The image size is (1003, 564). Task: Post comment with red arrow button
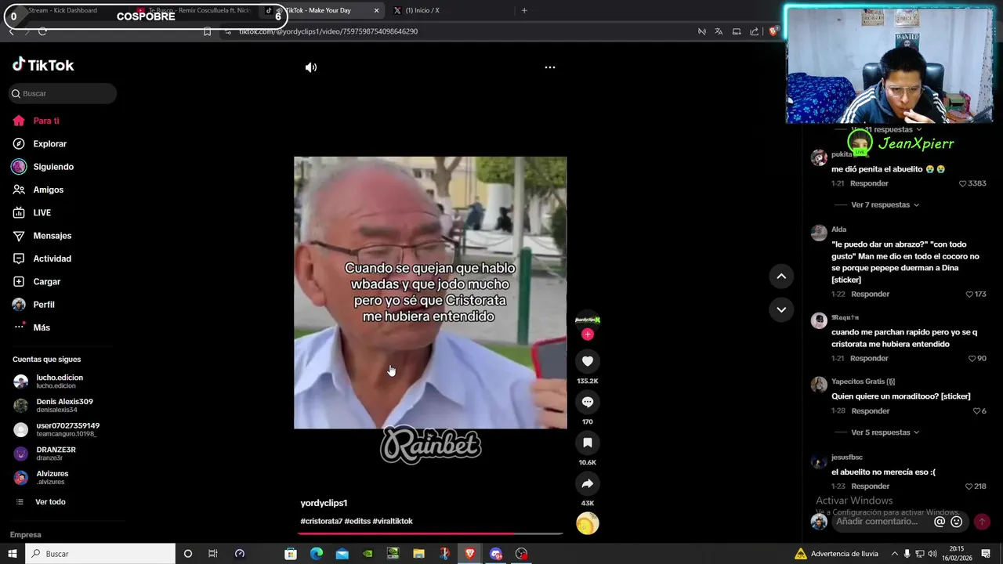tap(982, 522)
